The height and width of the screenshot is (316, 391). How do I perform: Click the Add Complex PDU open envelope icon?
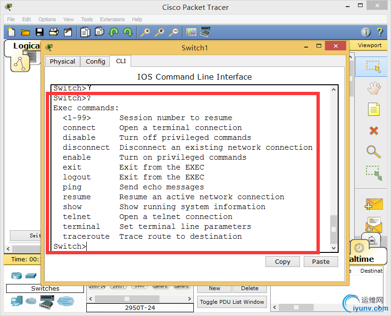374,225
